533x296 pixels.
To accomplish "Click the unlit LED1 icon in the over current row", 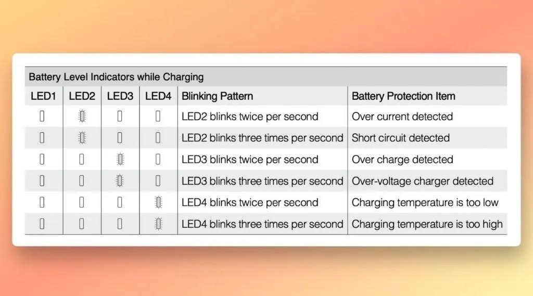I will 42,116.
